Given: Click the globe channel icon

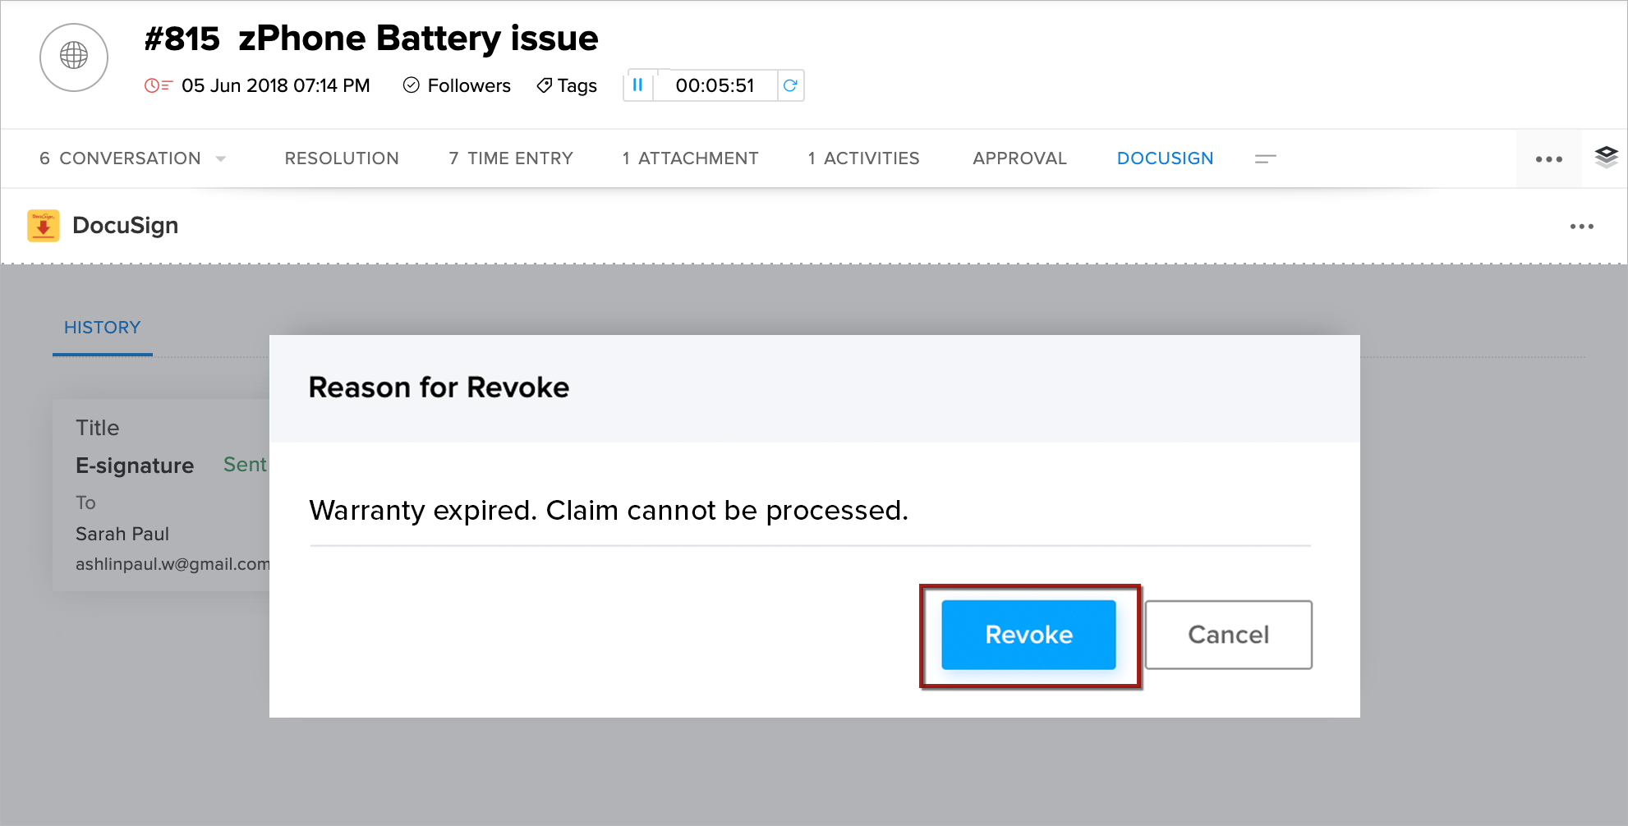Looking at the screenshot, I should tap(74, 57).
